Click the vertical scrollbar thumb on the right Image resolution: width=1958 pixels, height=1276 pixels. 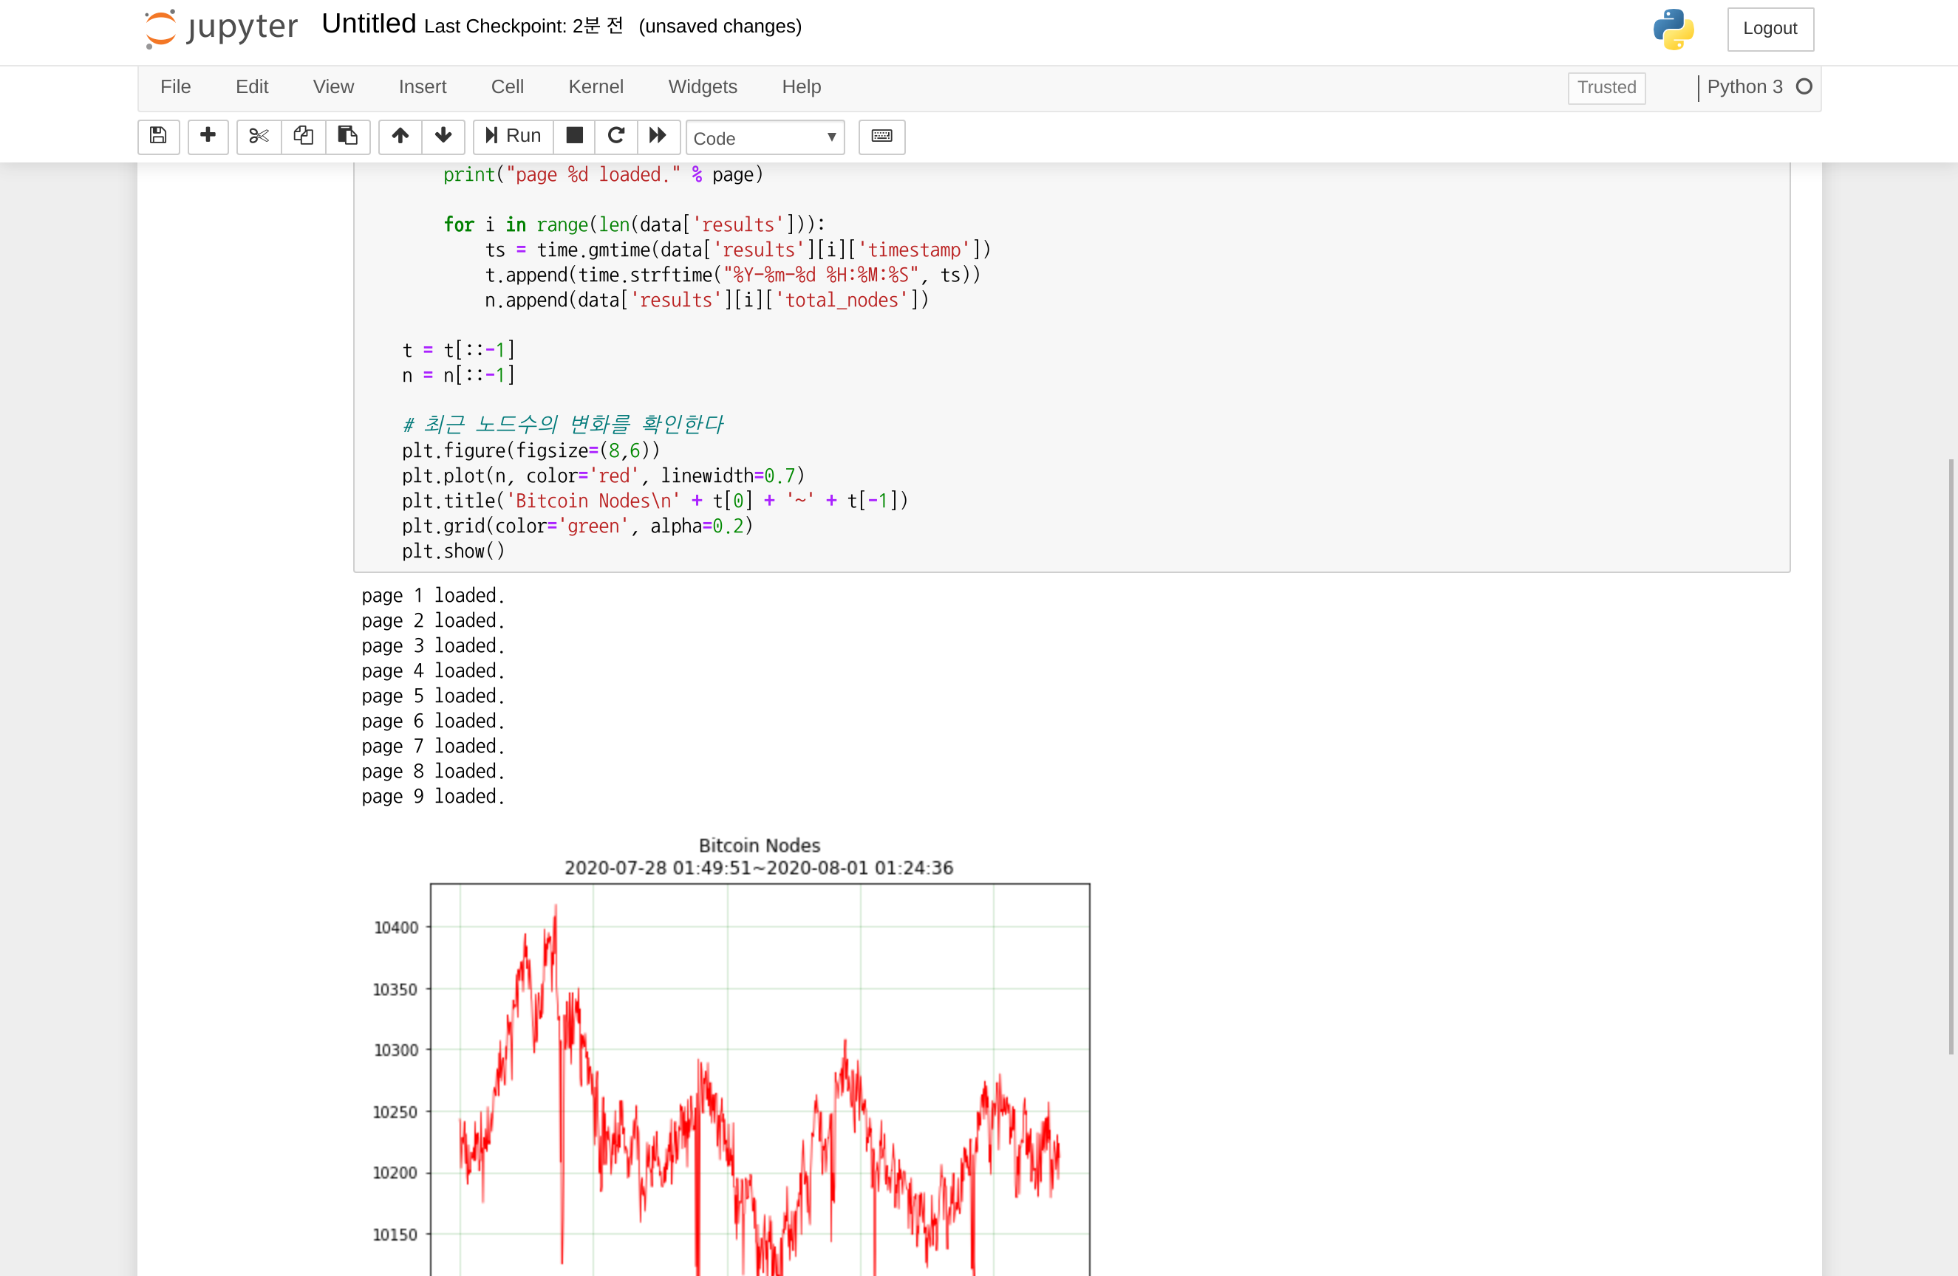click(1950, 755)
